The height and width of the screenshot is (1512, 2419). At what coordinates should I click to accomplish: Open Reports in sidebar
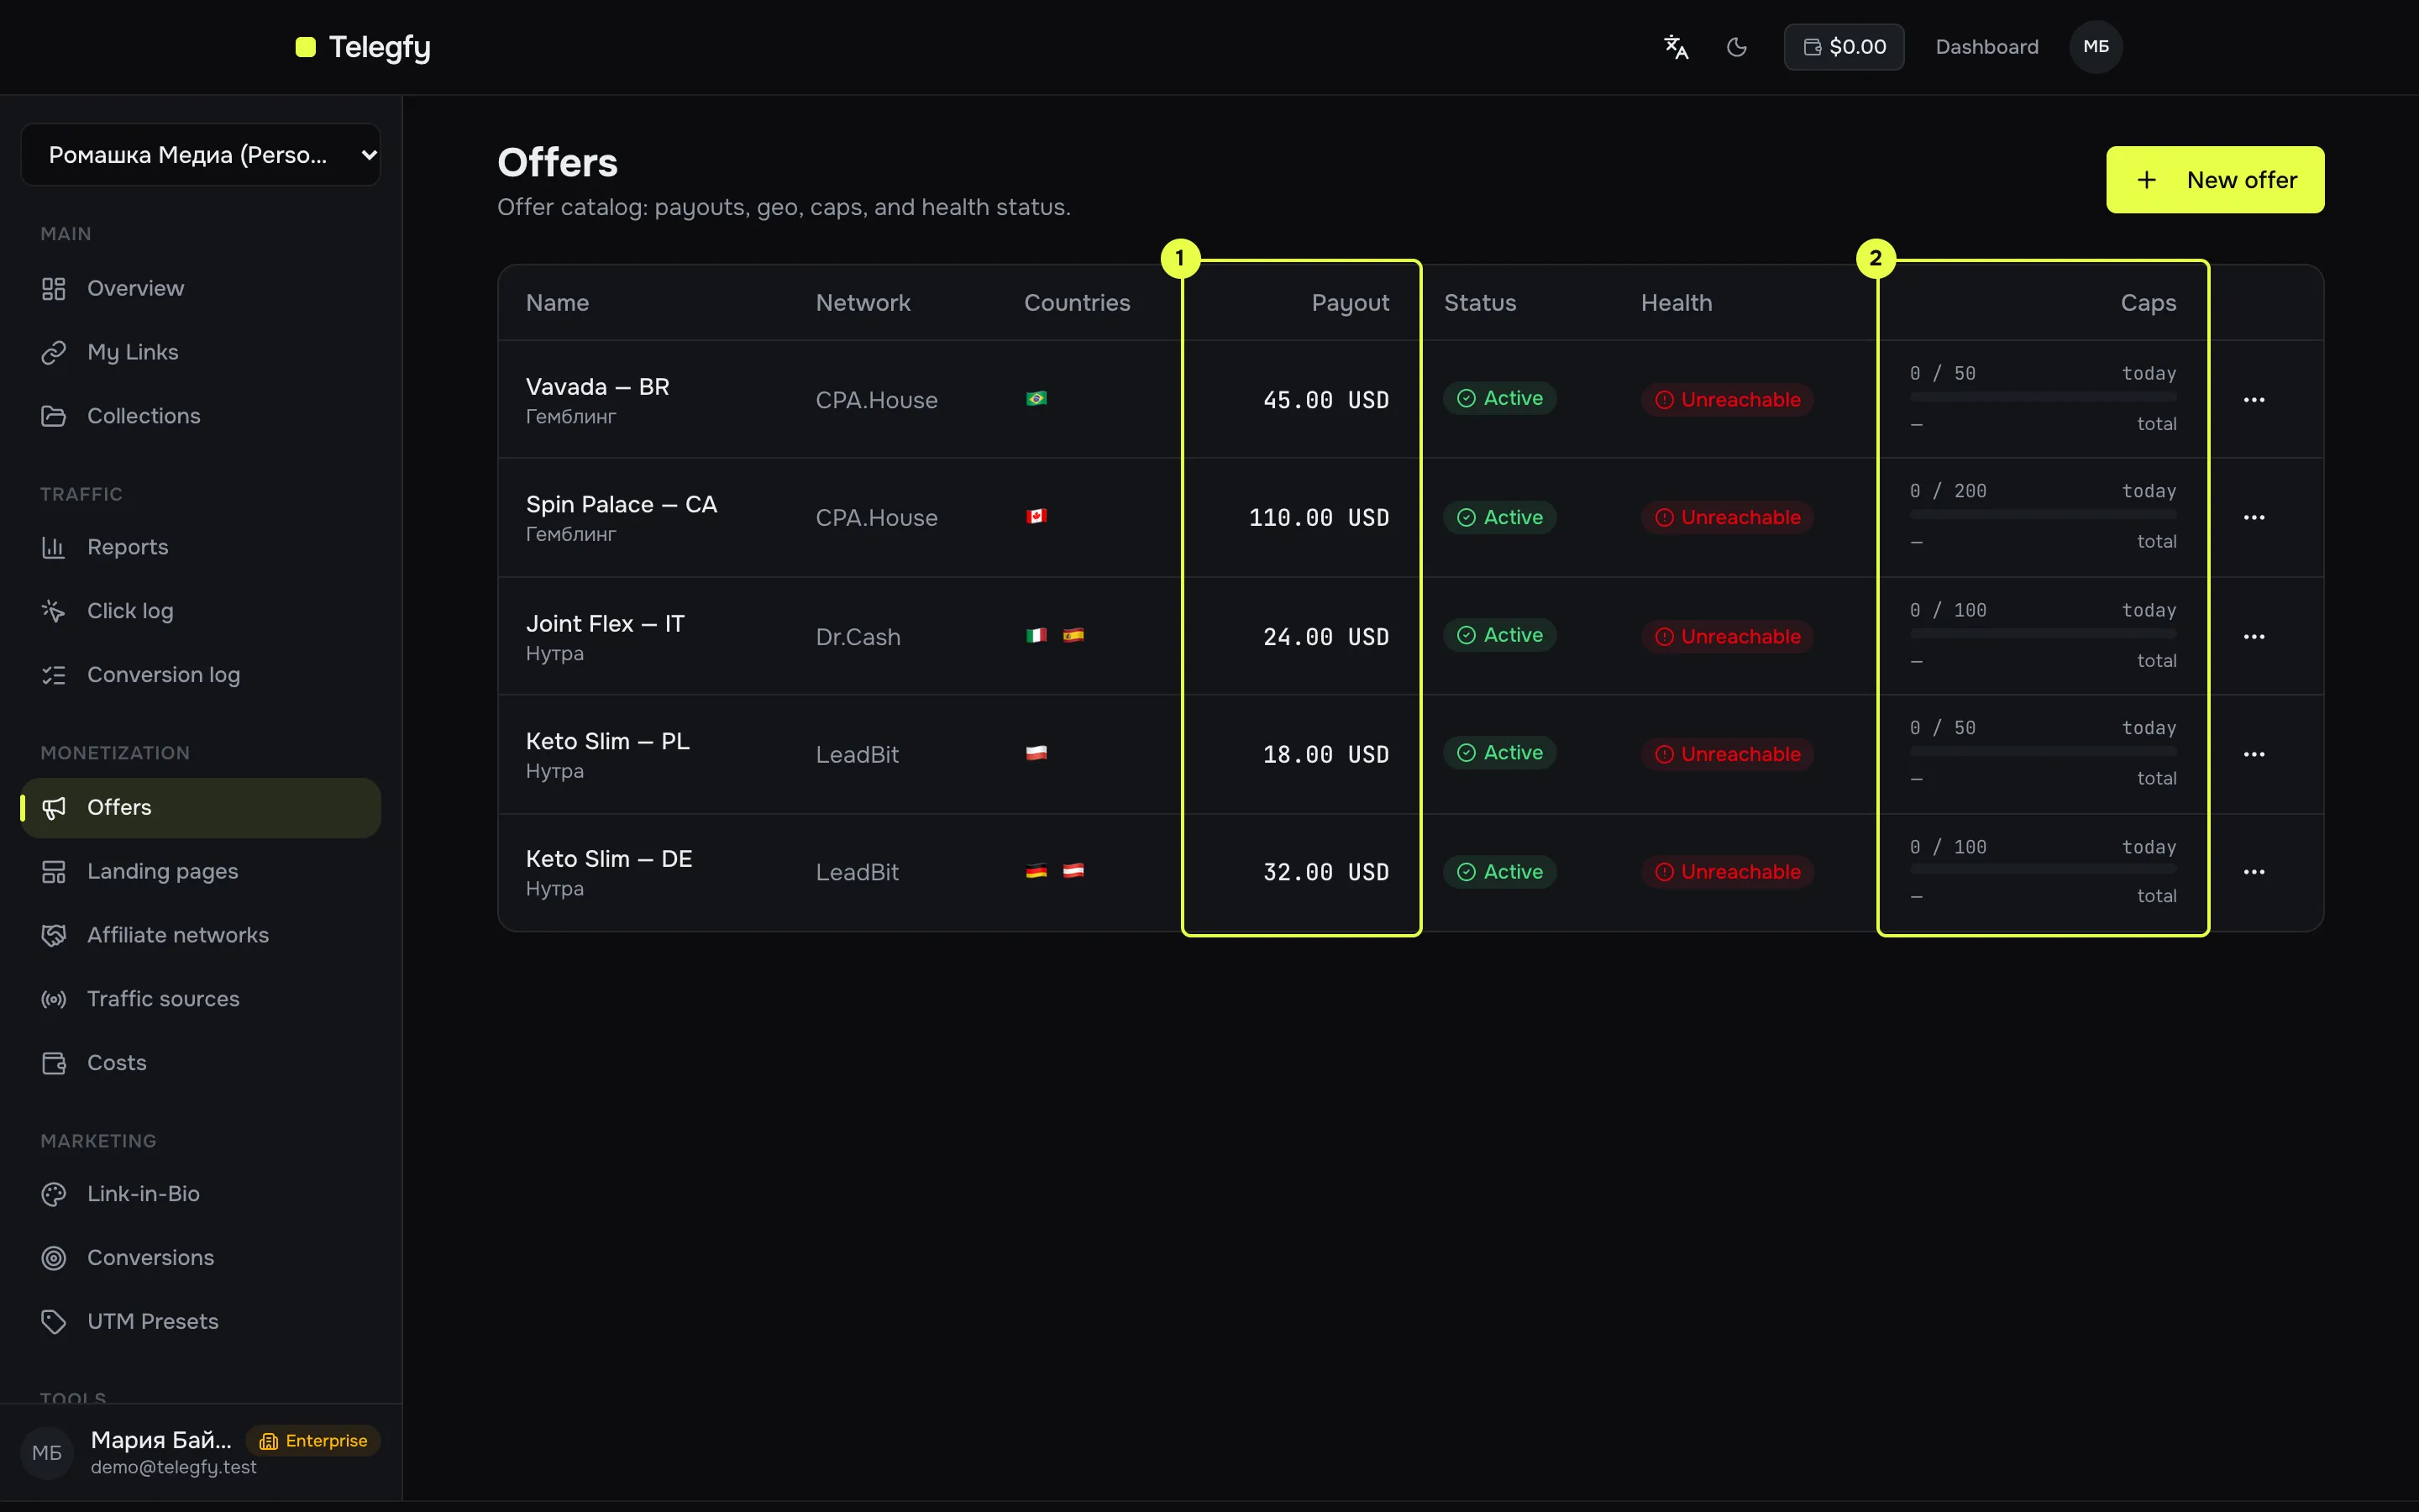click(x=201, y=547)
